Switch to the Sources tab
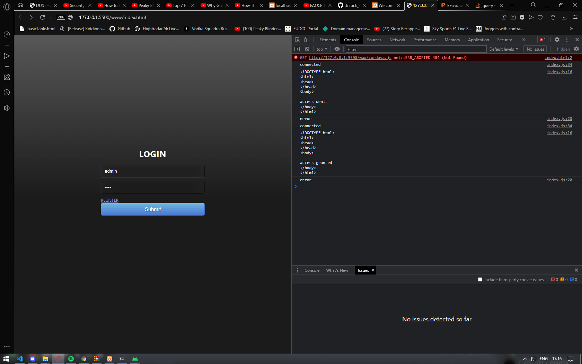 pos(374,40)
